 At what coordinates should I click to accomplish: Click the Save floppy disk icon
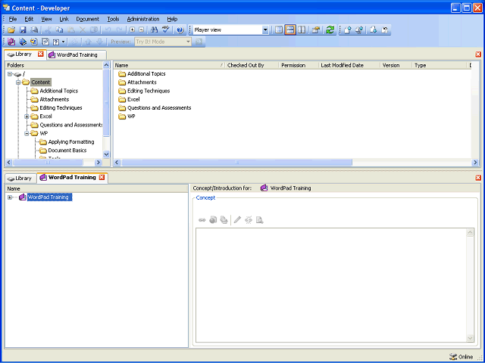[23, 30]
